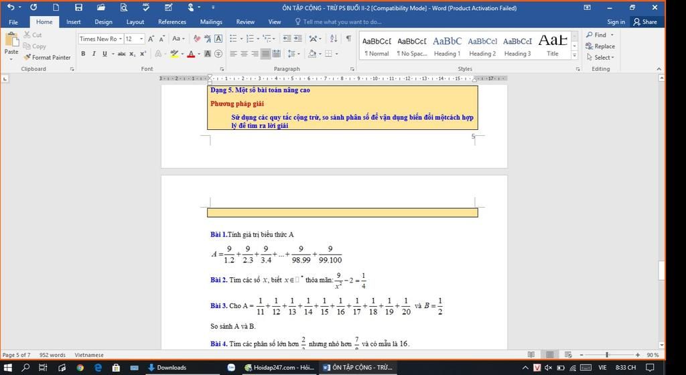
Task: Apply strikethrough with the abc icon
Action: [x=122, y=54]
